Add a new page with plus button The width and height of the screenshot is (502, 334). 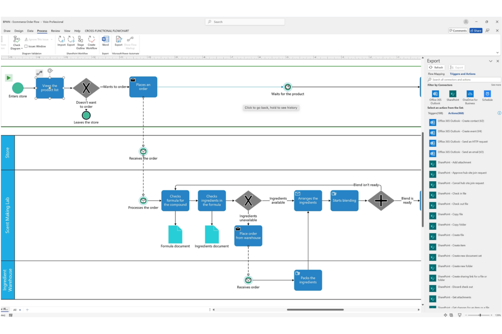coord(27,310)
